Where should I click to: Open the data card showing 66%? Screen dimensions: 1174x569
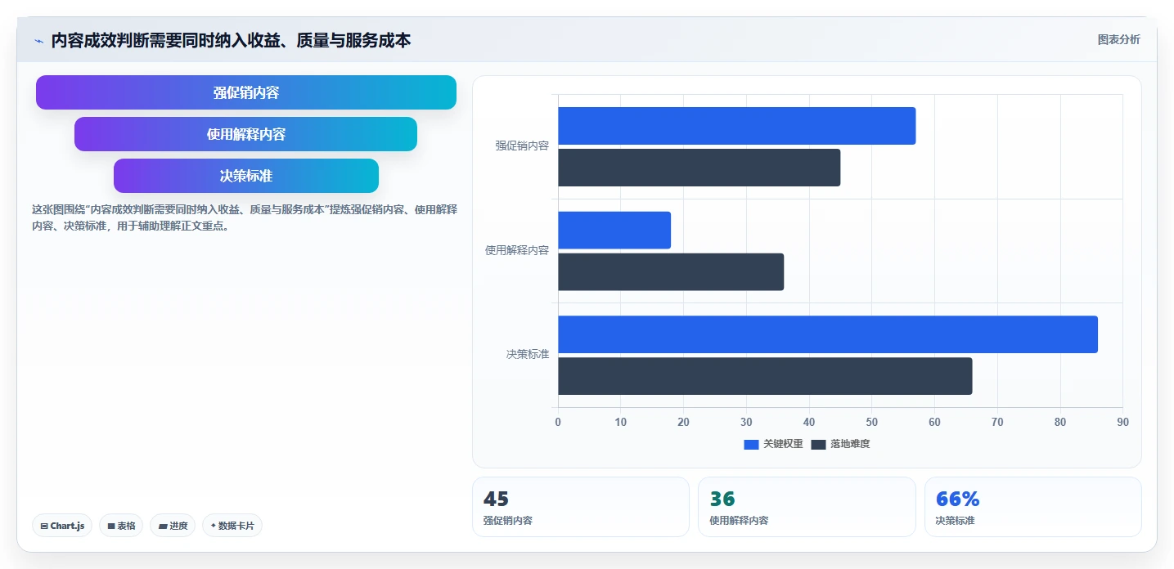coord(1032,507)
